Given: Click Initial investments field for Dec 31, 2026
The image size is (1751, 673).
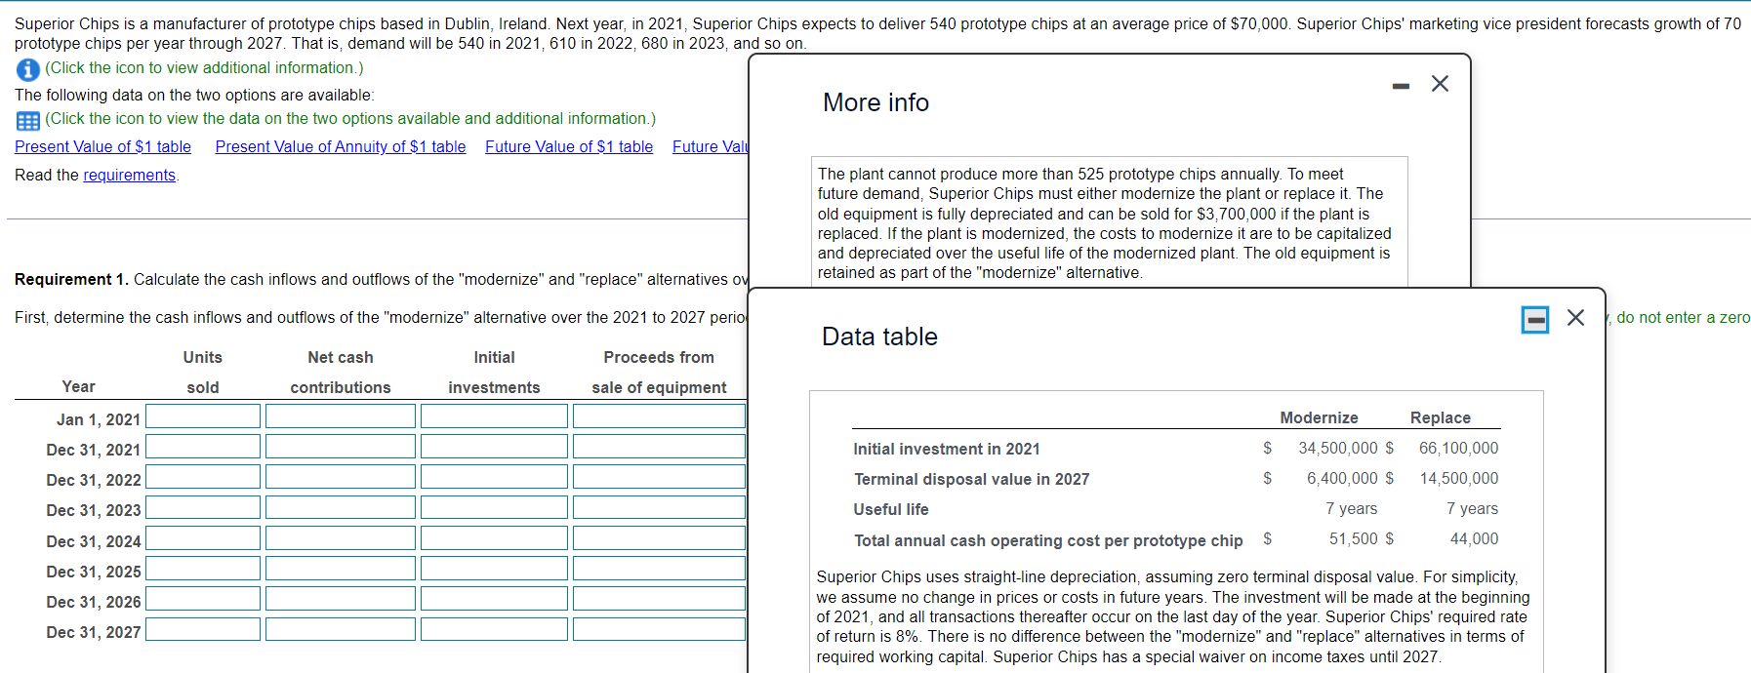Looking at the screenshot, I should pyautogui.click(x=494, y=599).
